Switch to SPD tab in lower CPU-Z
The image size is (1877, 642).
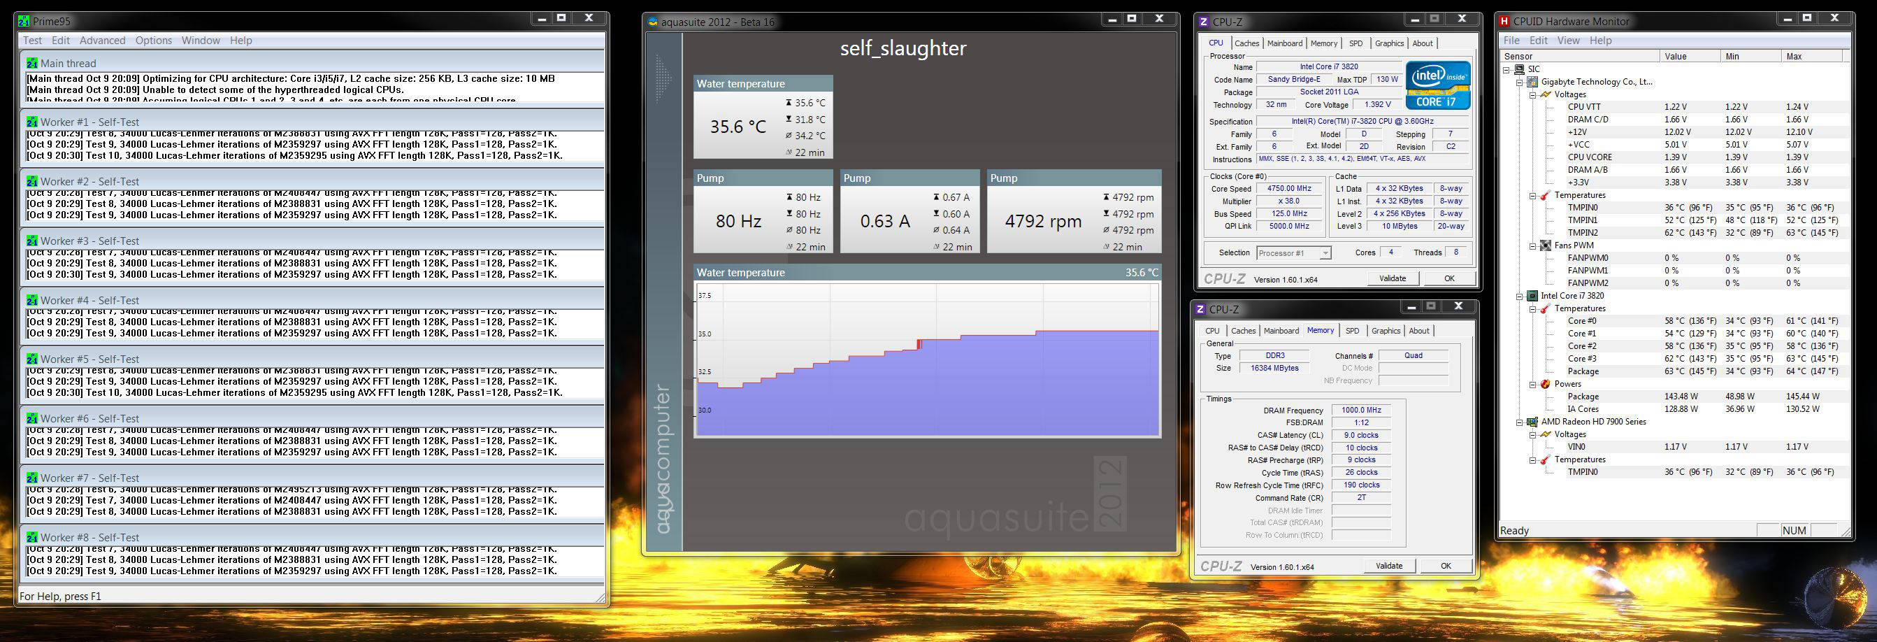pos(1353,331)
